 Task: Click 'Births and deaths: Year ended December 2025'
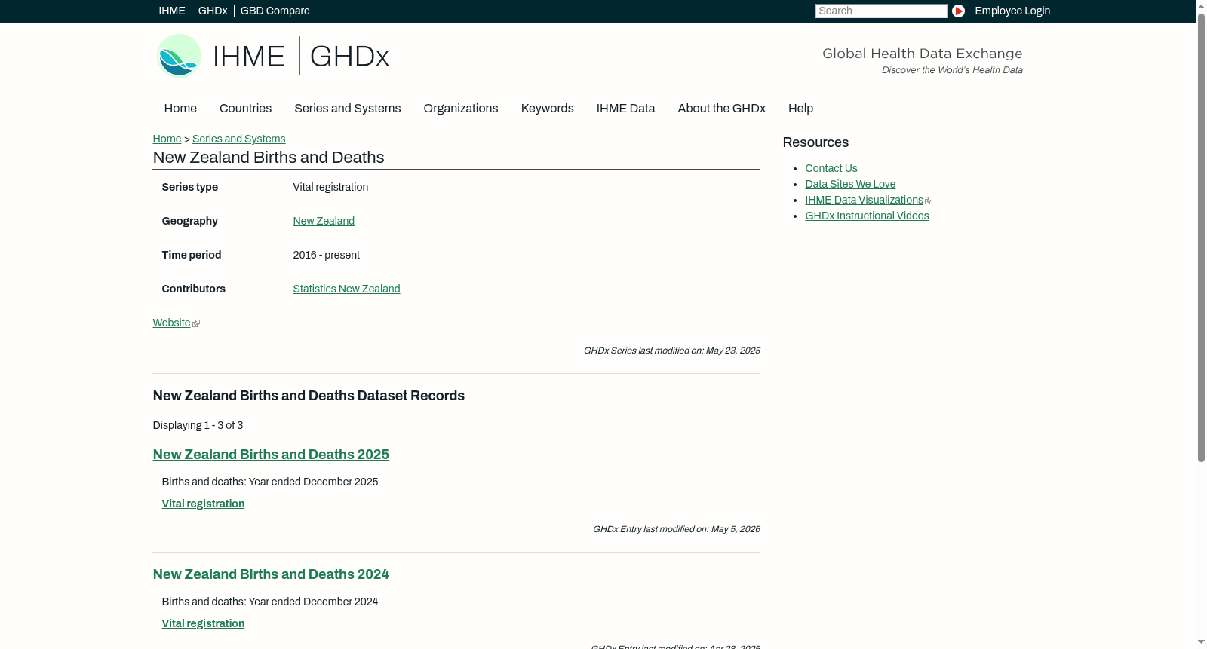point(270,482)
